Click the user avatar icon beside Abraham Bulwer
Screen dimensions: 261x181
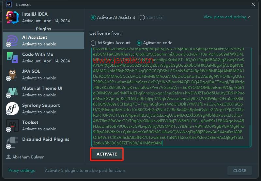(8, 157)
